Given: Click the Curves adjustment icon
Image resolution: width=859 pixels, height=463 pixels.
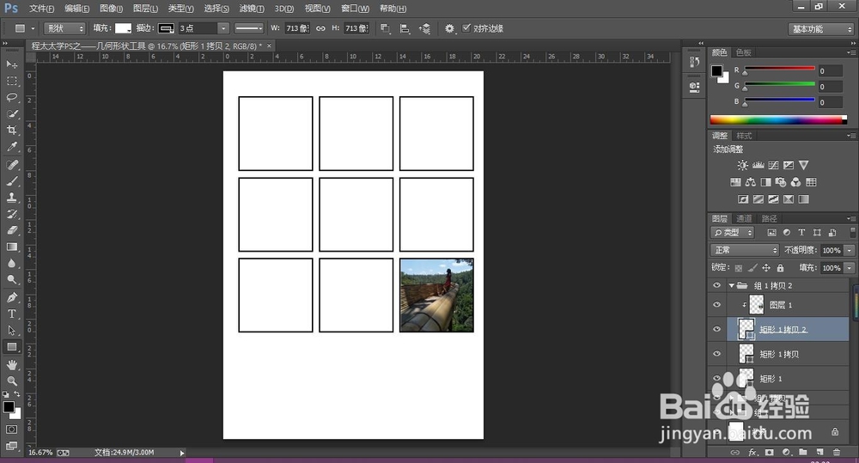Looking at the screenshot, I should (773, 165).
